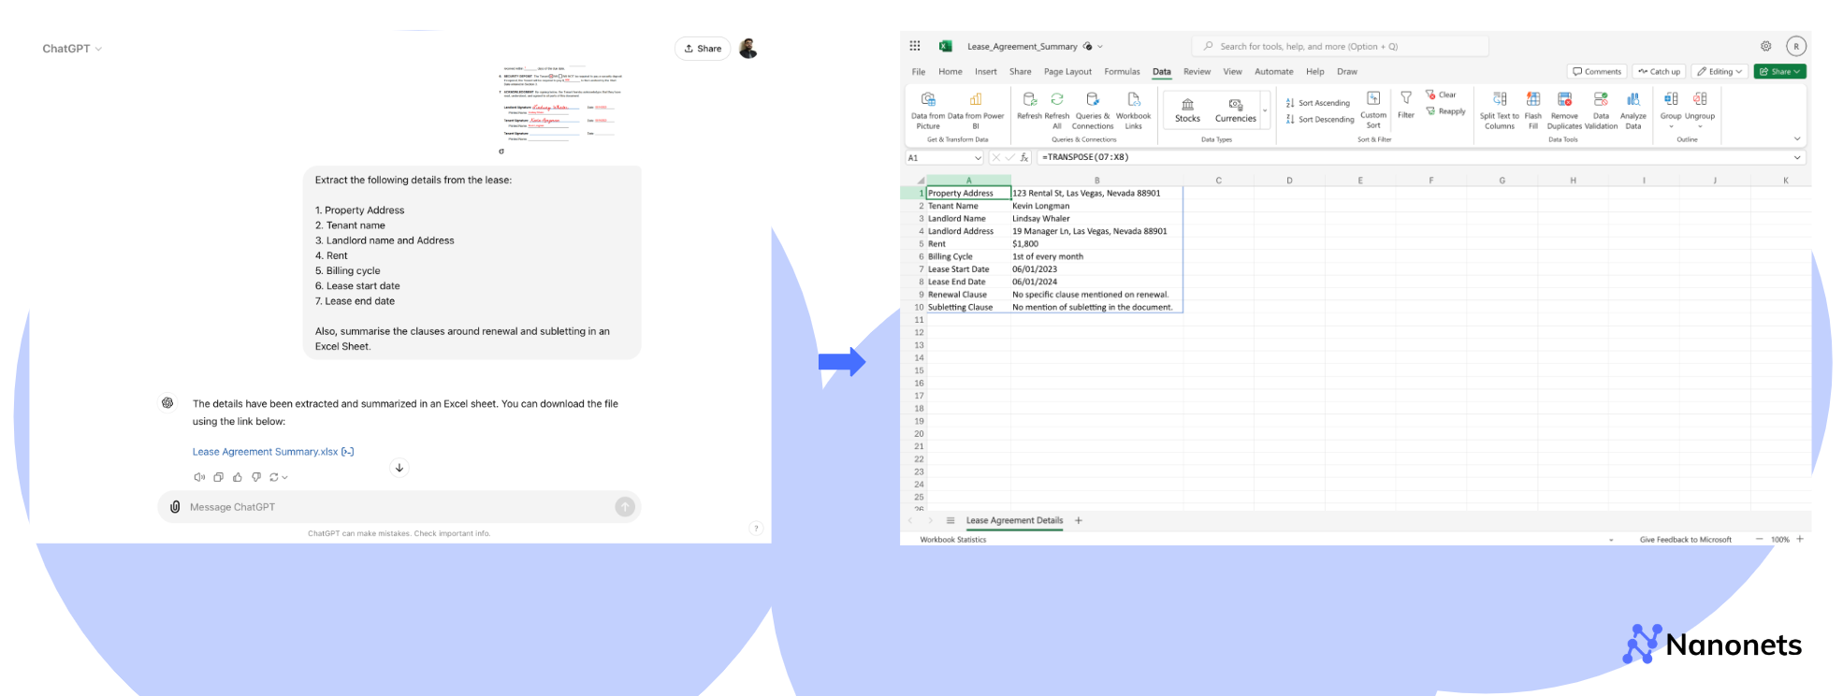Open Split Text to Columns
1843x696 pixels.
click(x=1500, y=109)
